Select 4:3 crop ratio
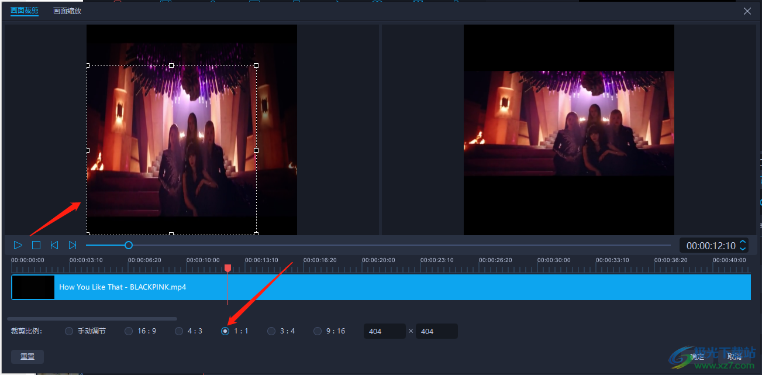This screenshot has width=762, height=375. [188, 331]
